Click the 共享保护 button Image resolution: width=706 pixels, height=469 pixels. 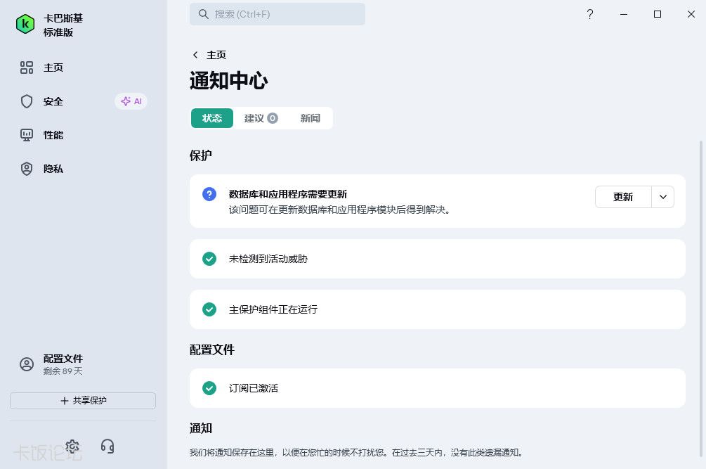click(x=83, y=401)
